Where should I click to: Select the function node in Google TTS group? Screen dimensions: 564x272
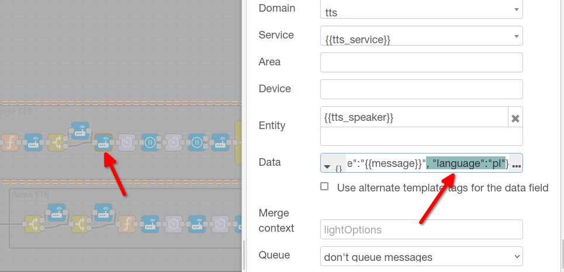coord(10,142)
